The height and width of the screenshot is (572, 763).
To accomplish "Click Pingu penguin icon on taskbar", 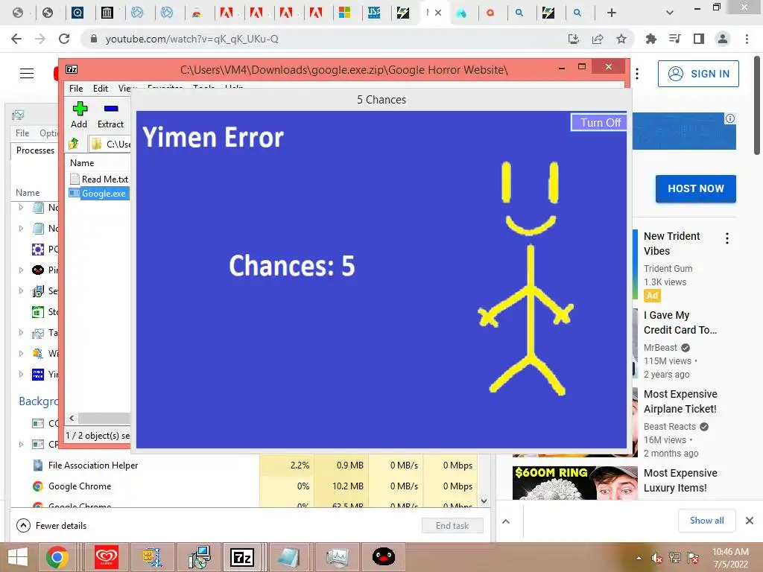I will click(x=384, y=557).
